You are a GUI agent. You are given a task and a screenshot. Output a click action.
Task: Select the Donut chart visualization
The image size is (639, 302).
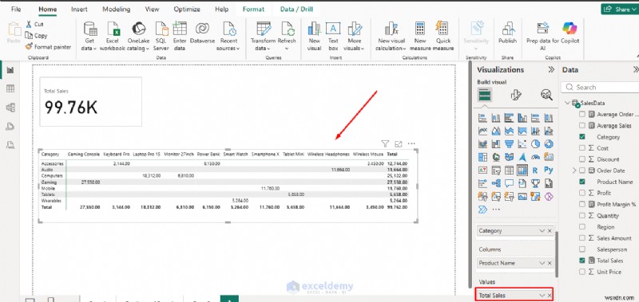(x=549, y=143)
